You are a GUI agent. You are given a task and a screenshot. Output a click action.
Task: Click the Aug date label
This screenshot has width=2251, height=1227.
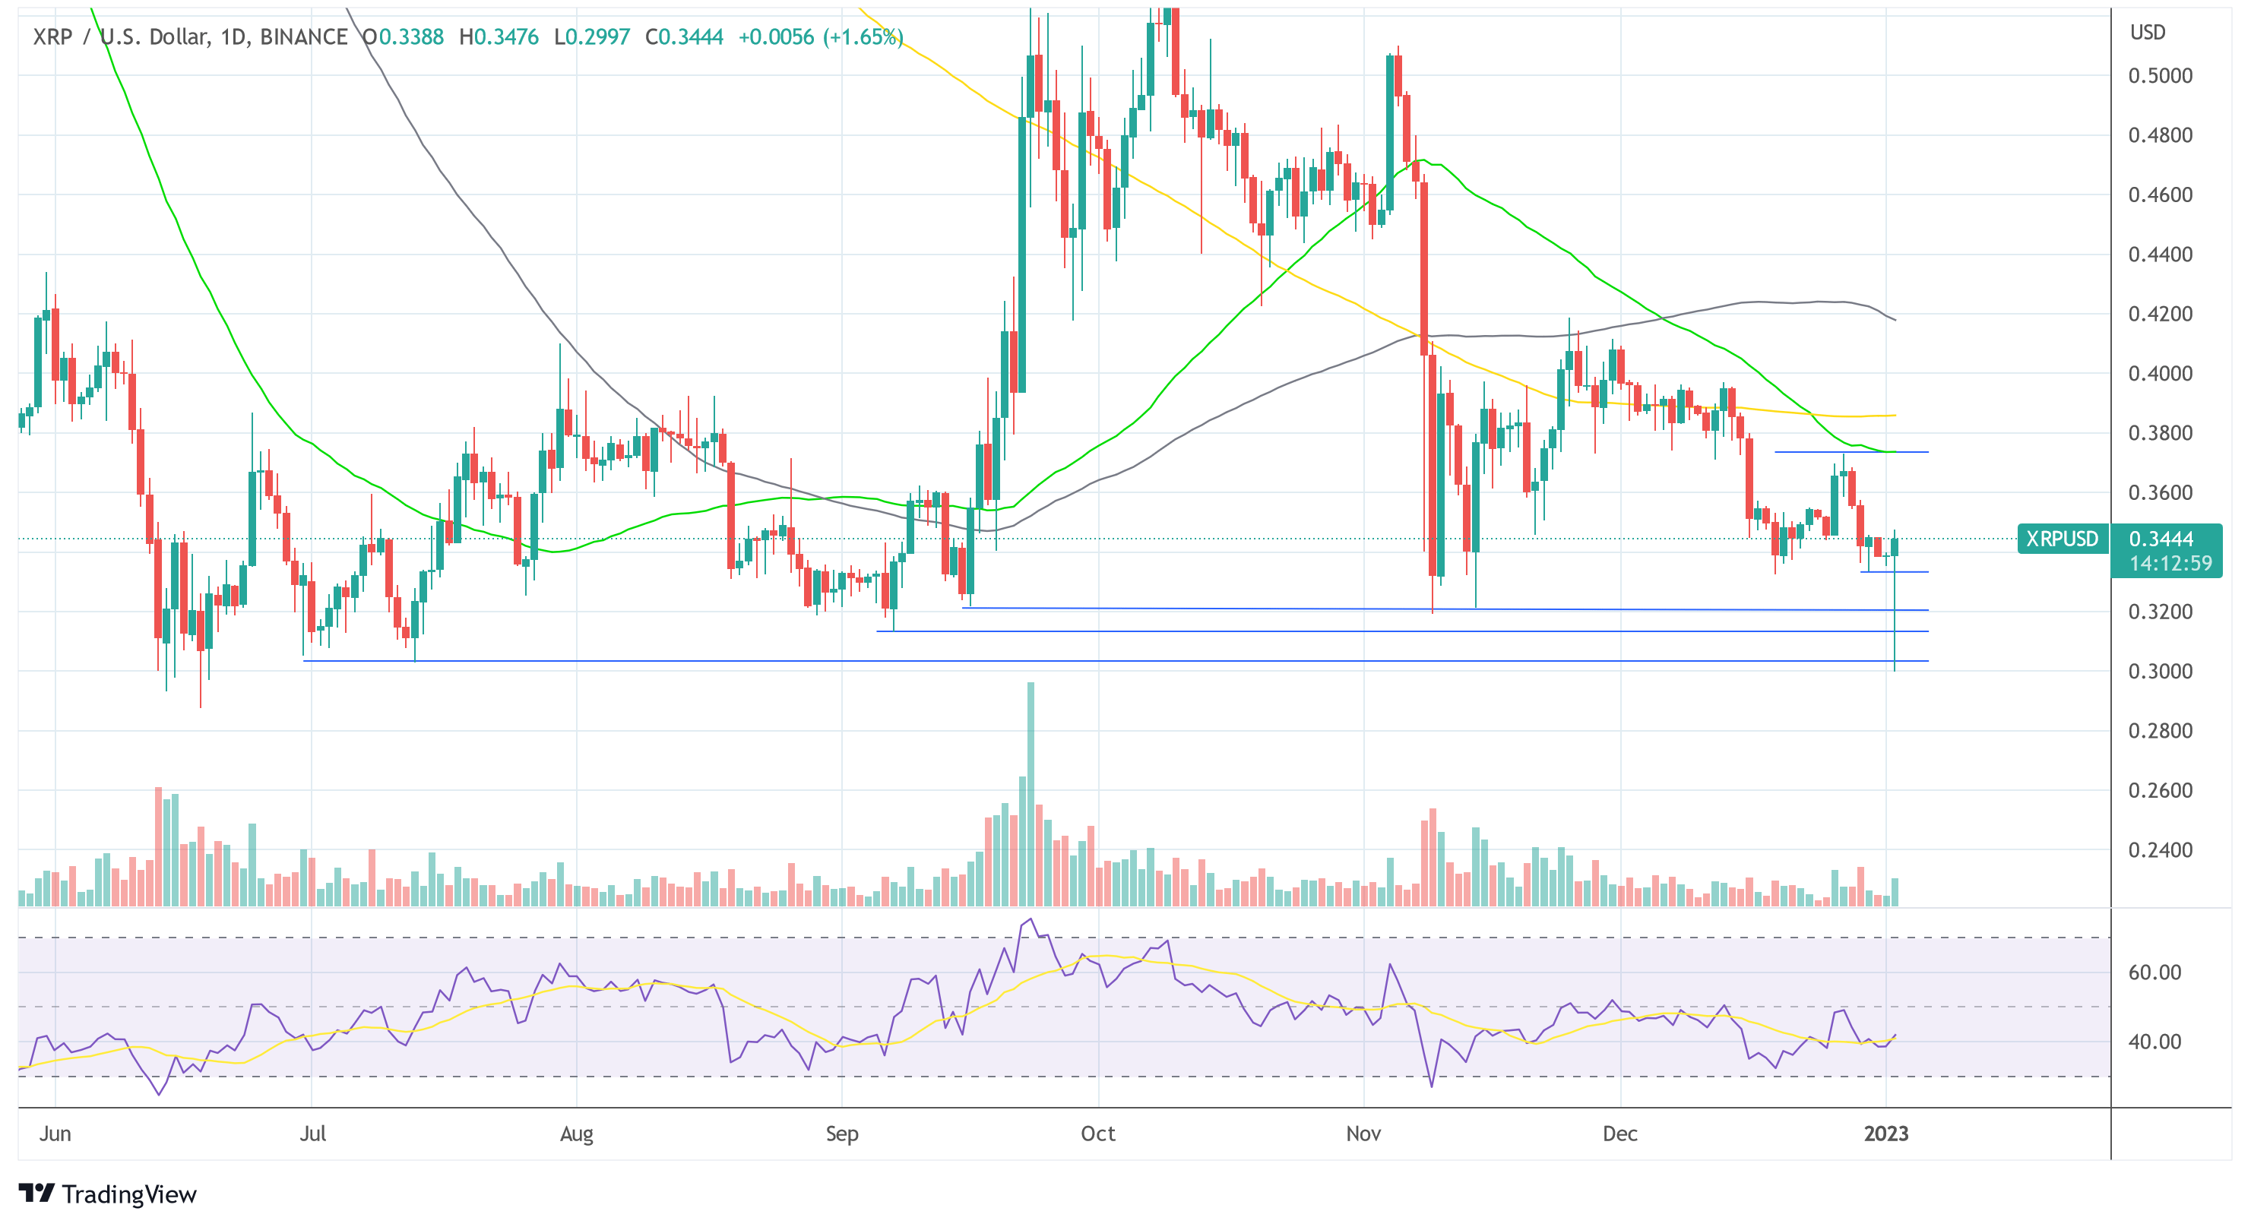click(x=576, y=1134)
